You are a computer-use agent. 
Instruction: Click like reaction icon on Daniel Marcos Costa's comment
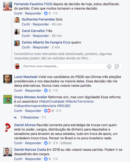coord(46,159)
